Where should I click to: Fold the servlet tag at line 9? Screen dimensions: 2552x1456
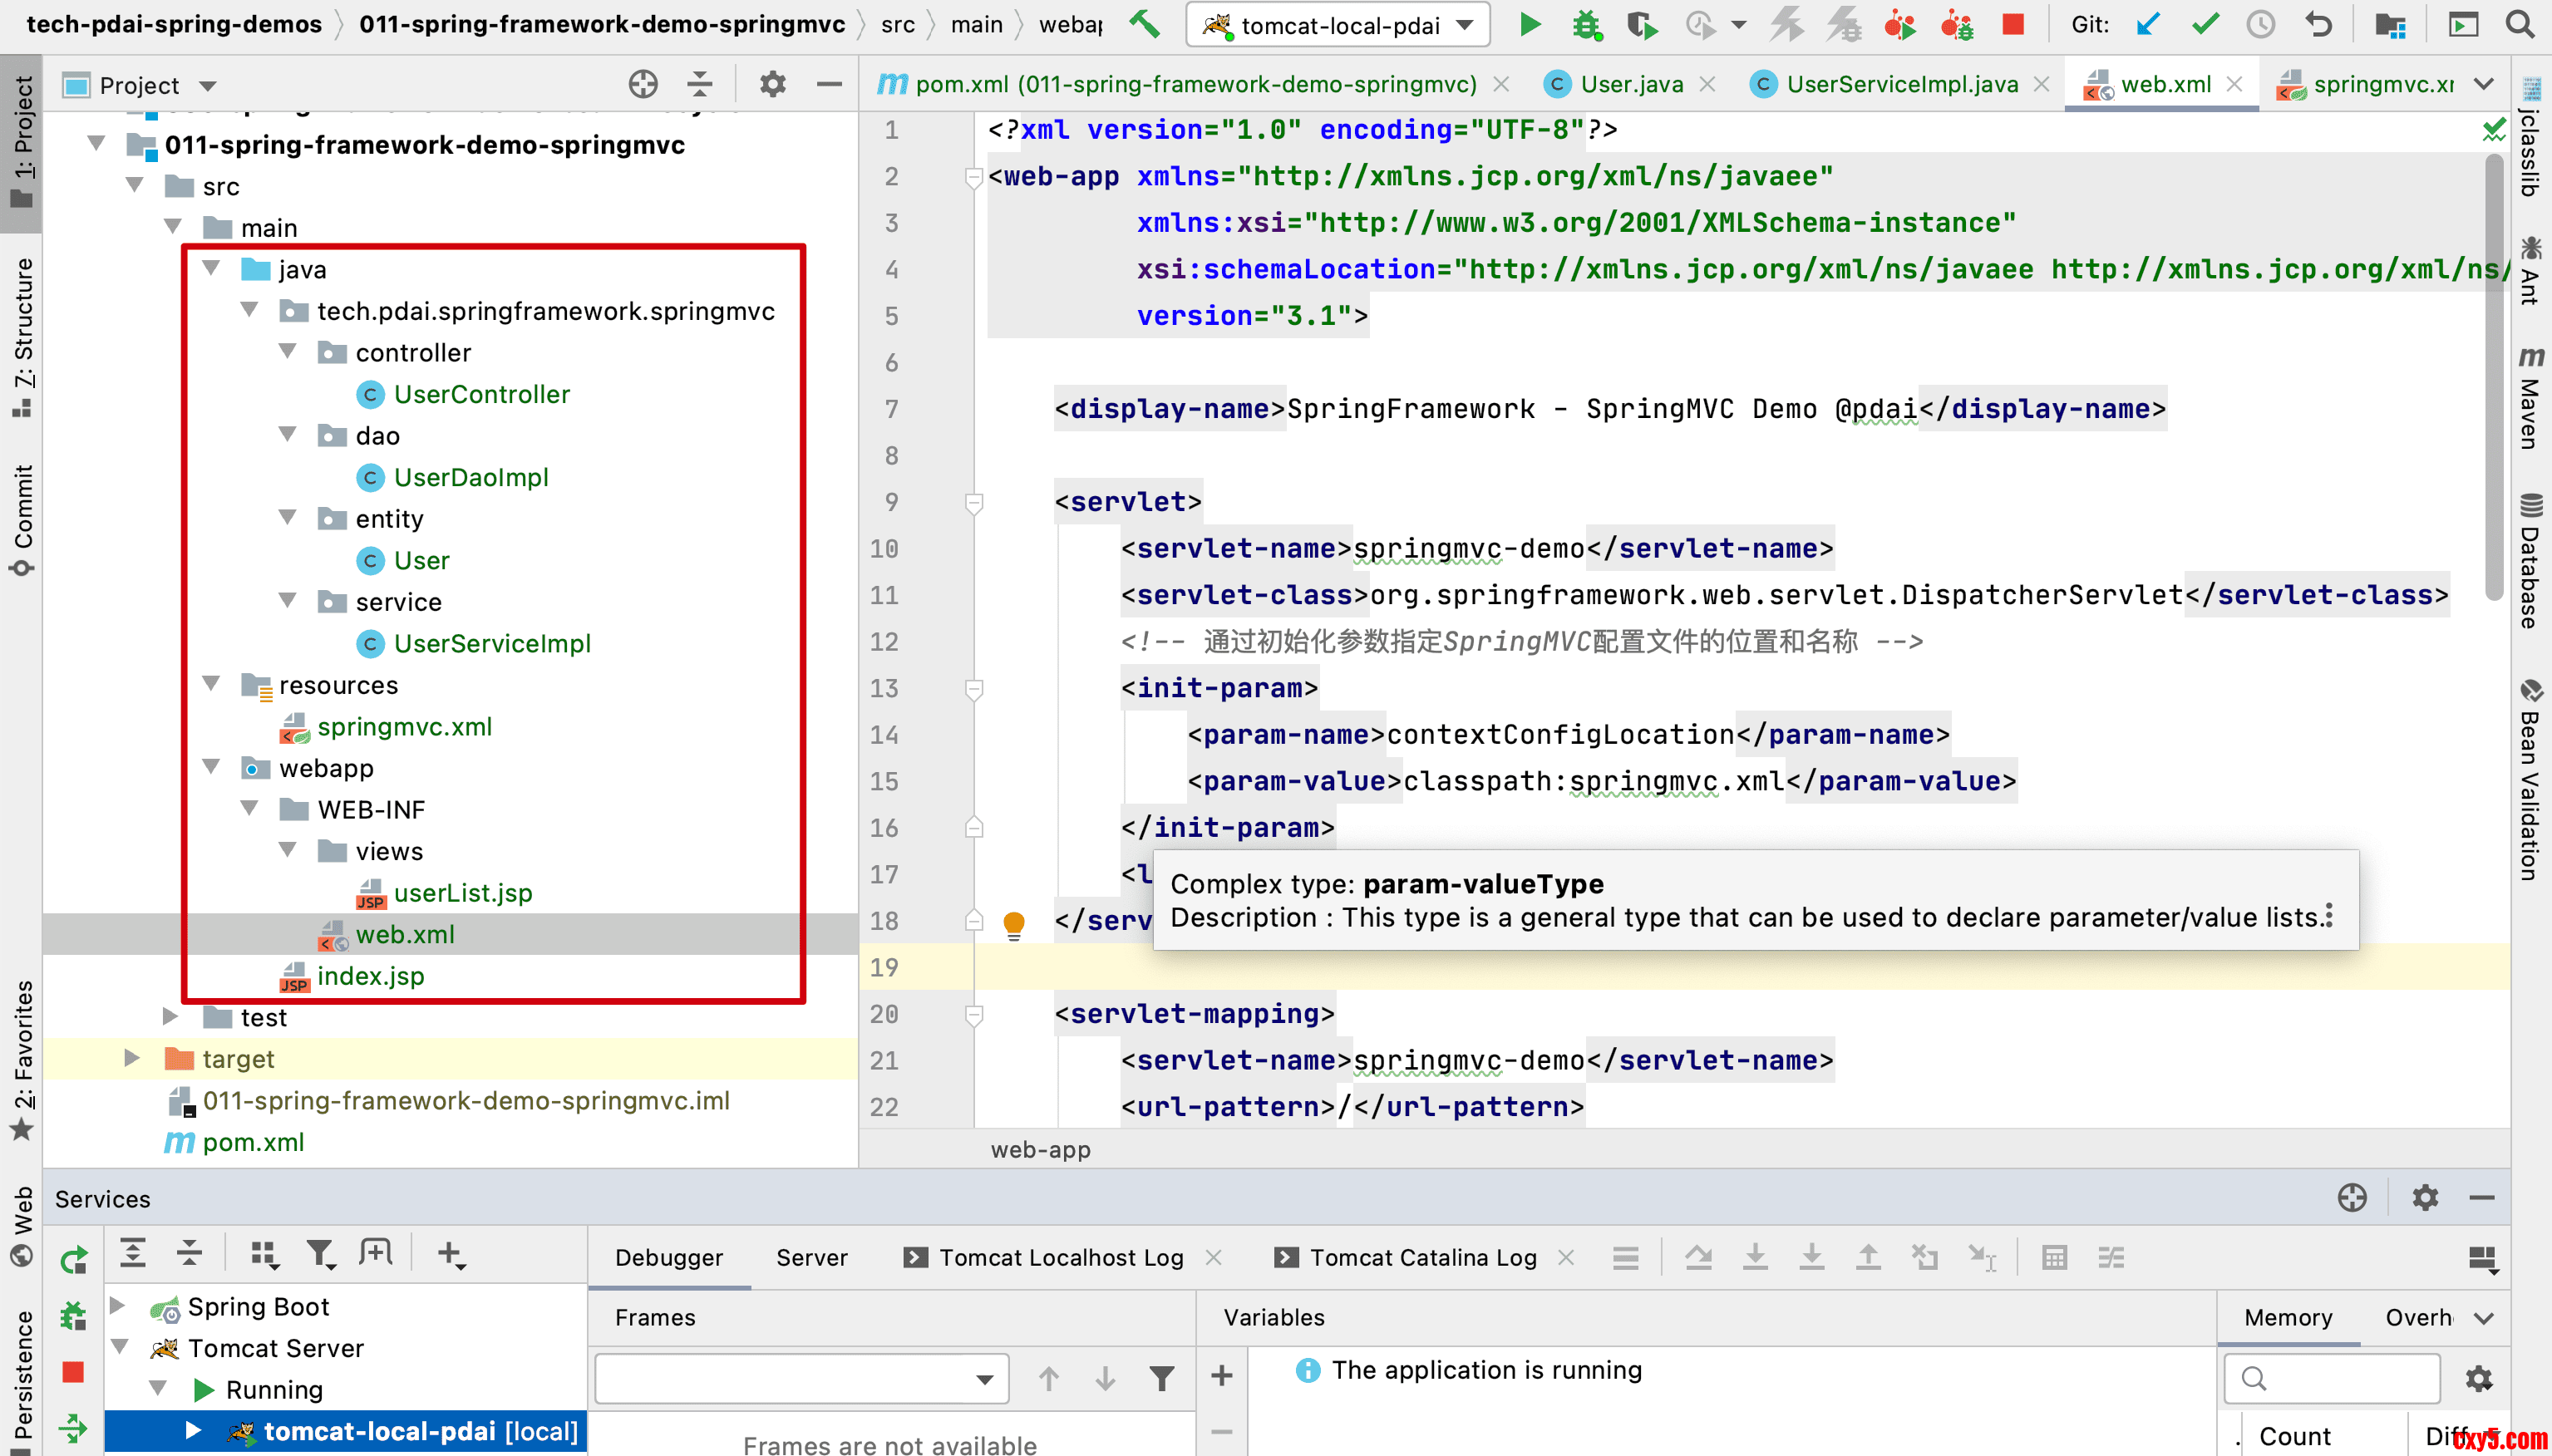pos(973,502)
